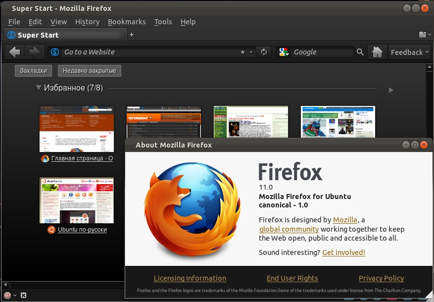The width and height of the screenshot is (434, 302).
Task: Click the vertical scrollbar up arrow
Action: pos(430,67)
